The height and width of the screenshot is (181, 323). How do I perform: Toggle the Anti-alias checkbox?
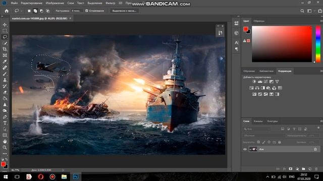87,11
